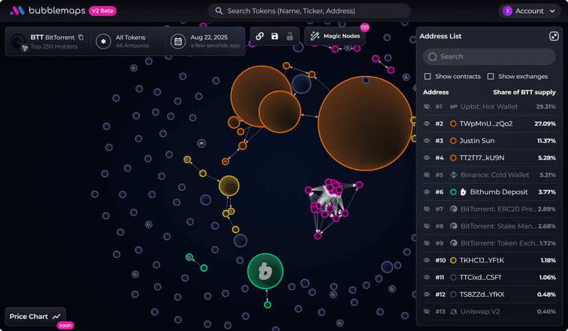Open the Account dropdown menu

pyautogui.click(x=530, y=11)
